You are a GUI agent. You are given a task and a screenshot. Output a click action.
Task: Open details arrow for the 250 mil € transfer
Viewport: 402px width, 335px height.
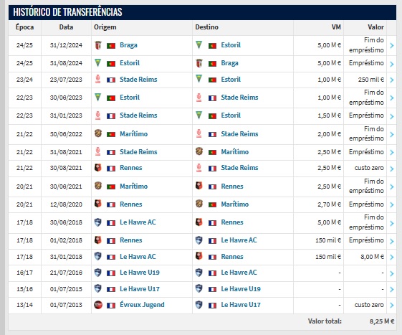coord(392,80)
